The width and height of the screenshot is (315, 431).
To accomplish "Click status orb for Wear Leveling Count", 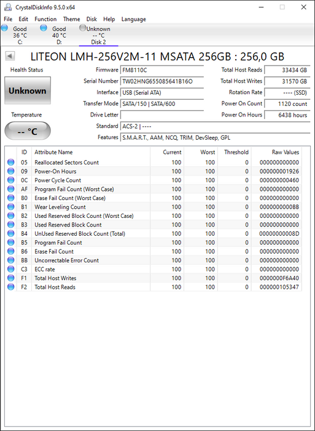I will (x=10, y=207).
